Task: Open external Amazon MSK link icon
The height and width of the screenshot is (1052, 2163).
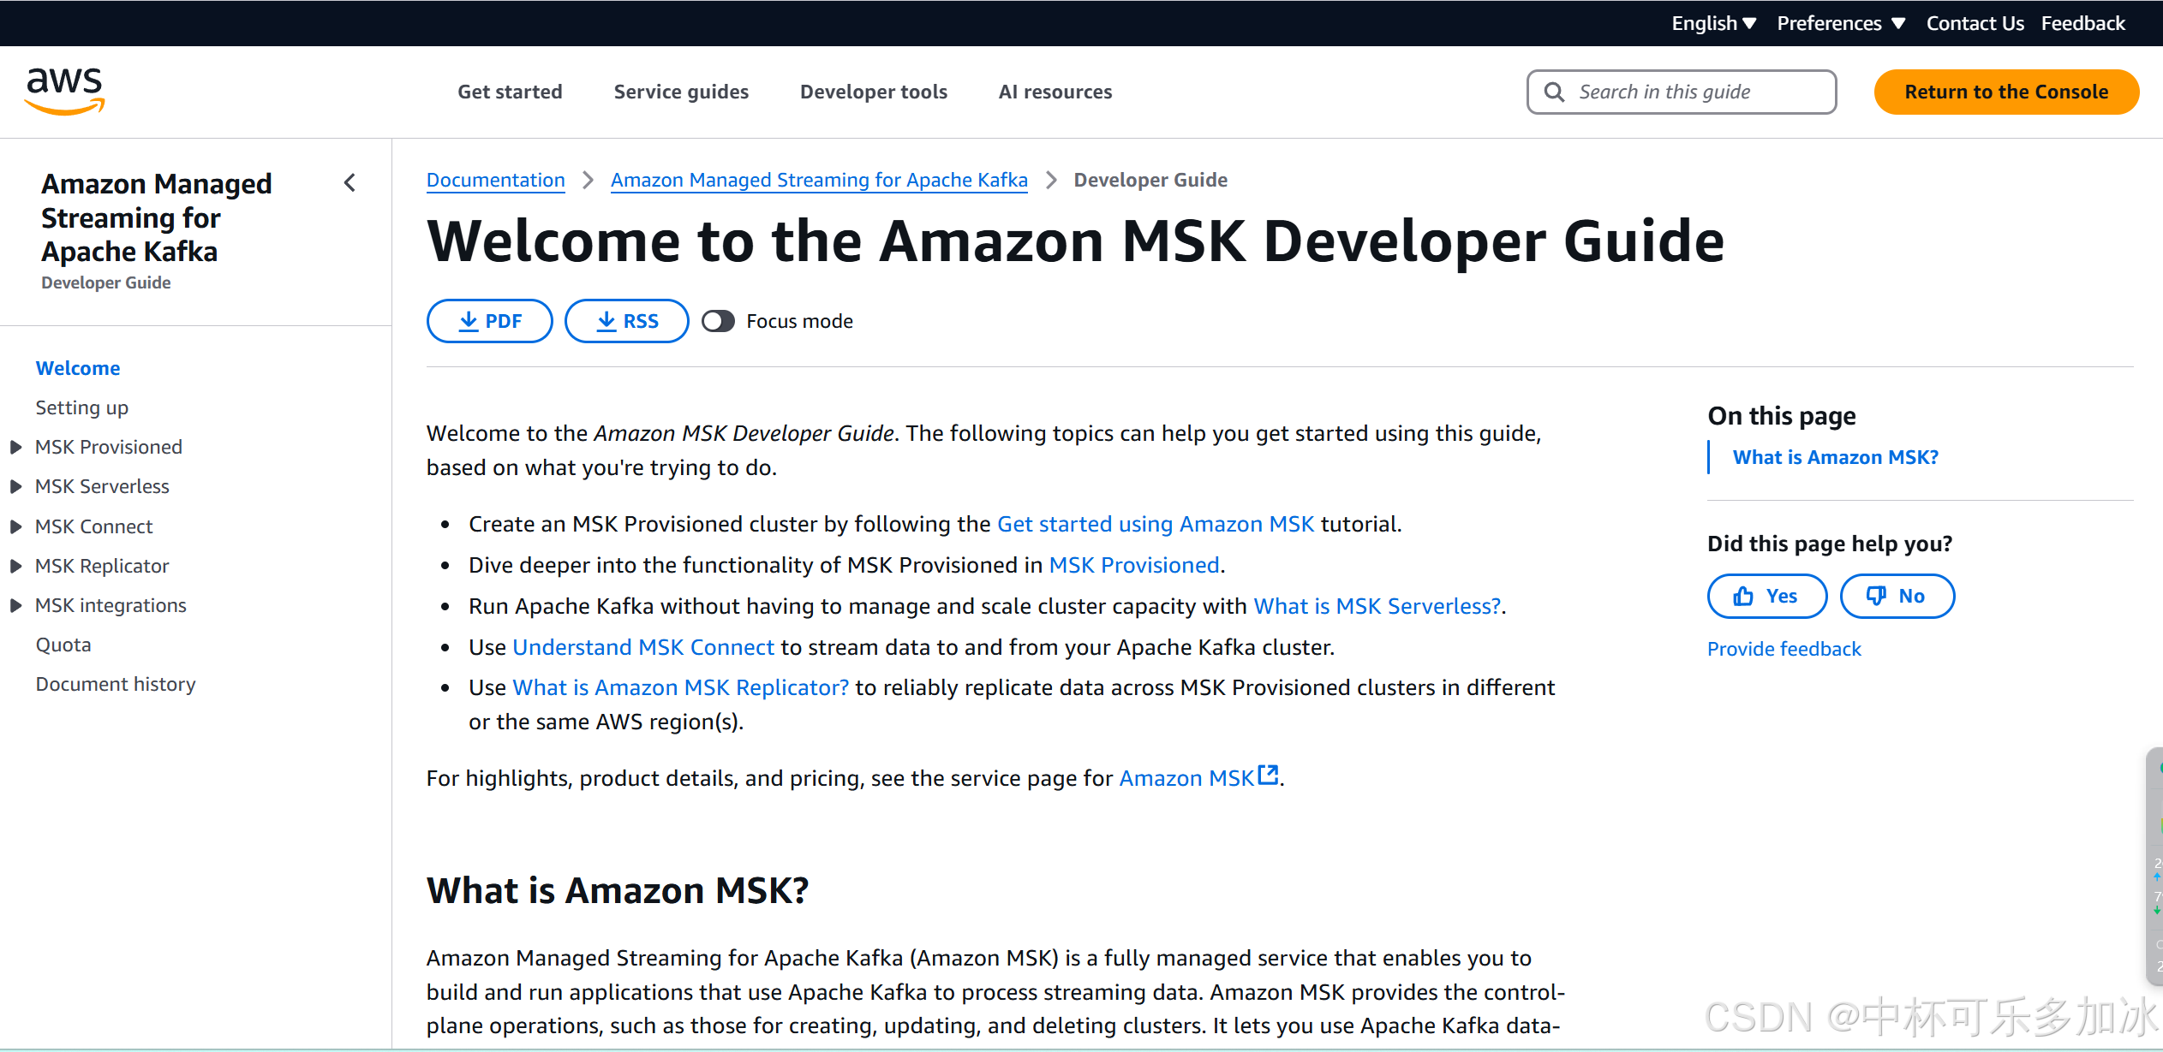Action: (x=1268, y=776)
